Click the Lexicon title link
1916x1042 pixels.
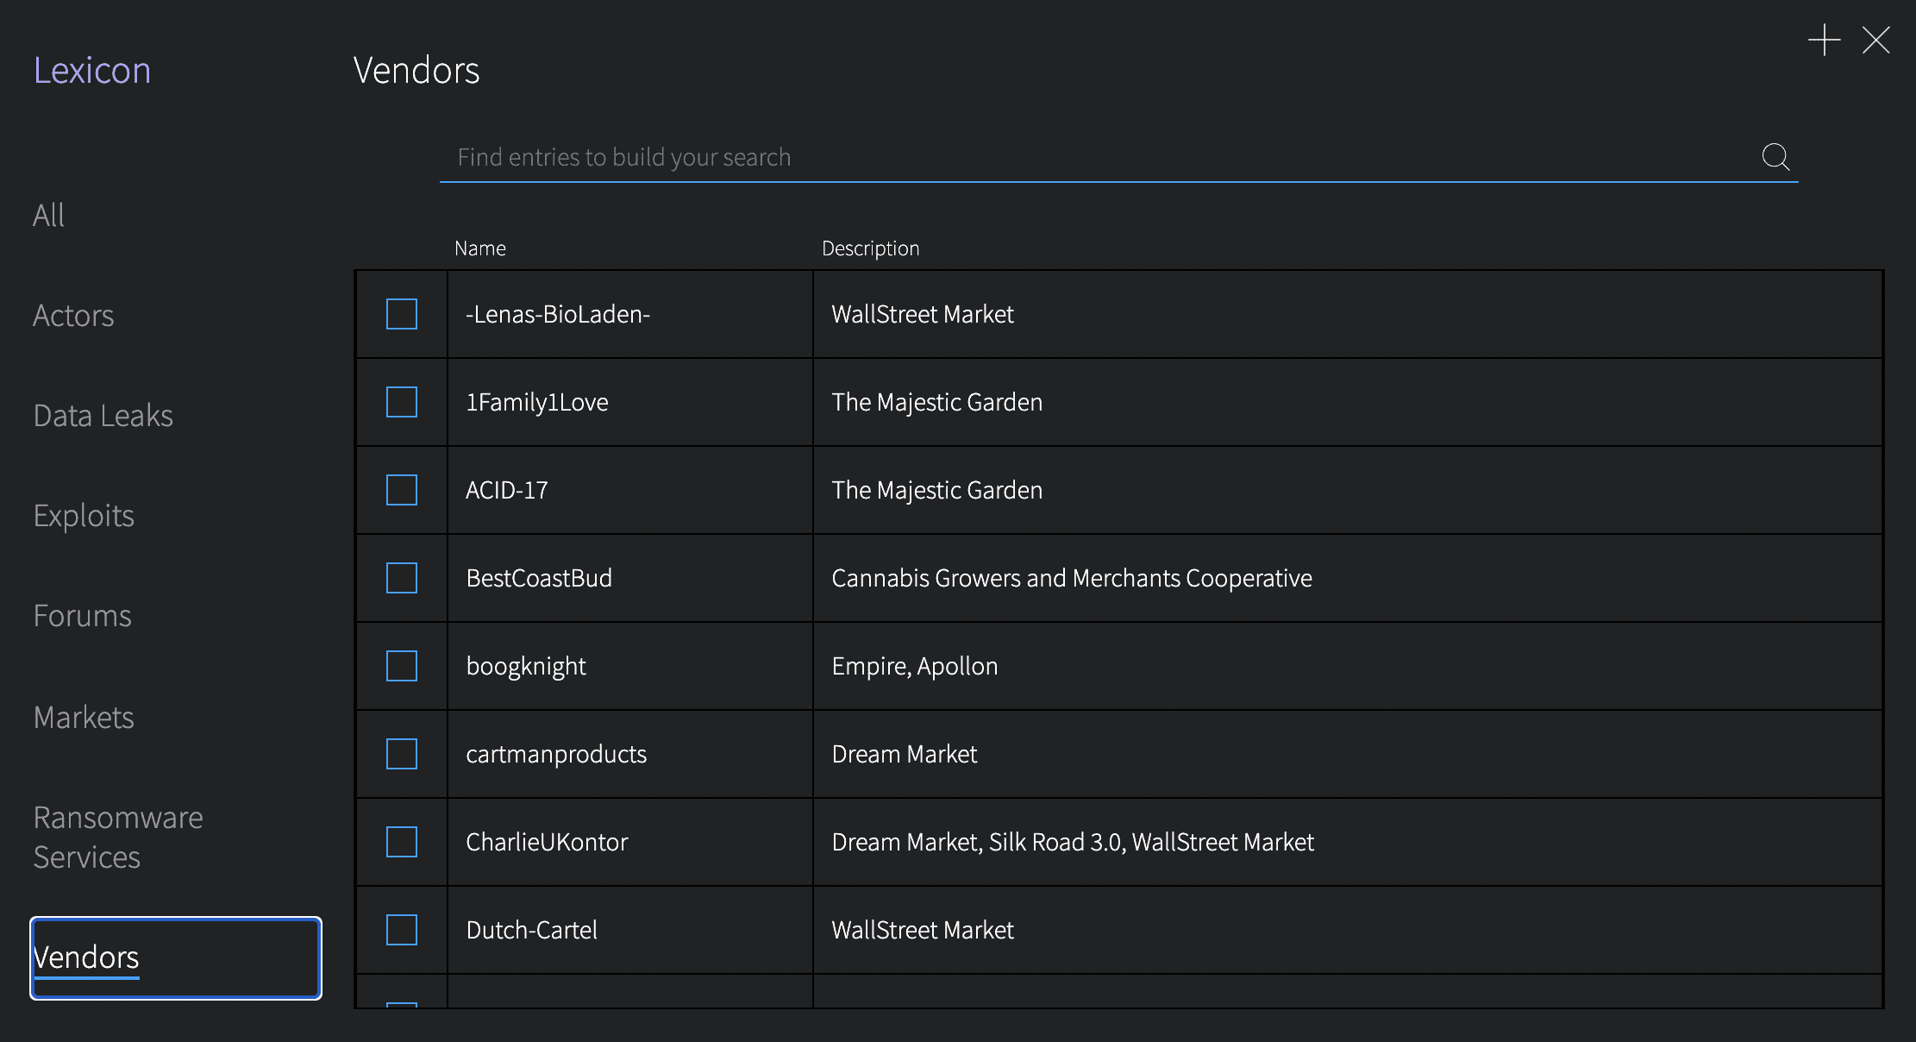pyautogui.click(x=92, y=70)
